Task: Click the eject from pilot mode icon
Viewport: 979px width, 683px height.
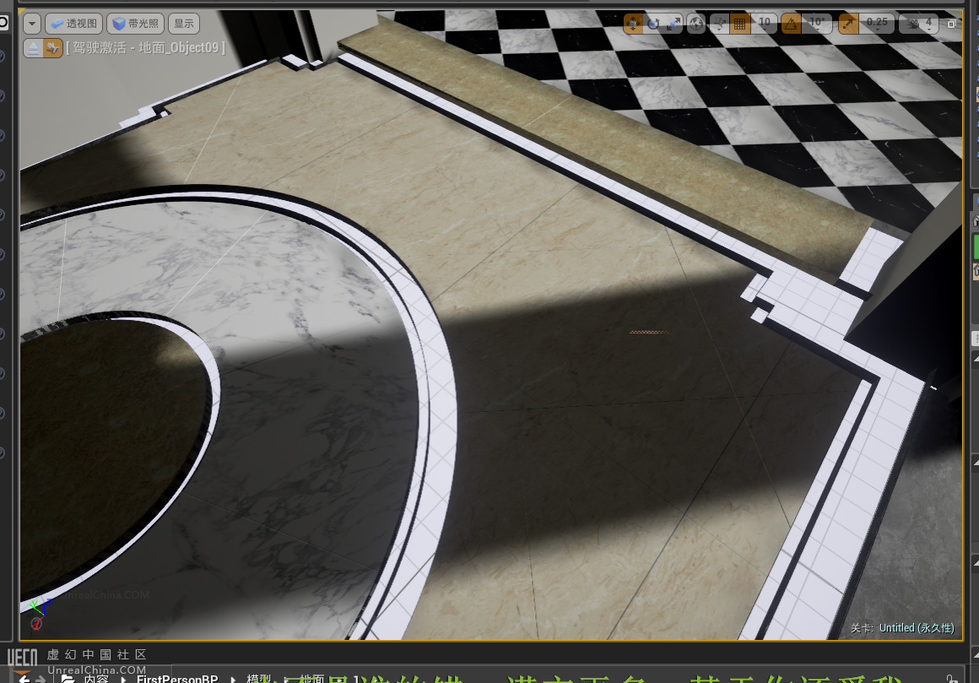Action: 33,47
